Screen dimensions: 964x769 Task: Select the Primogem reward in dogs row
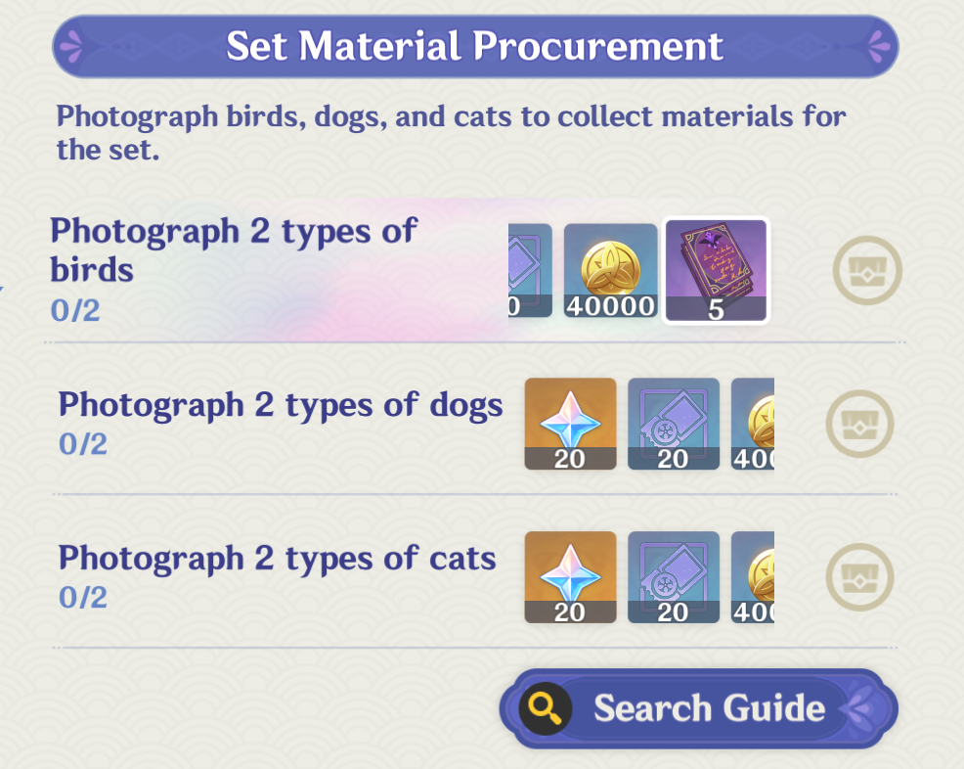click(570, 424)
